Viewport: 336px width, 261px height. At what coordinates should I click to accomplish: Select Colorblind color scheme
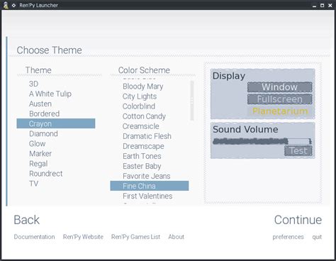pos(139,106)
